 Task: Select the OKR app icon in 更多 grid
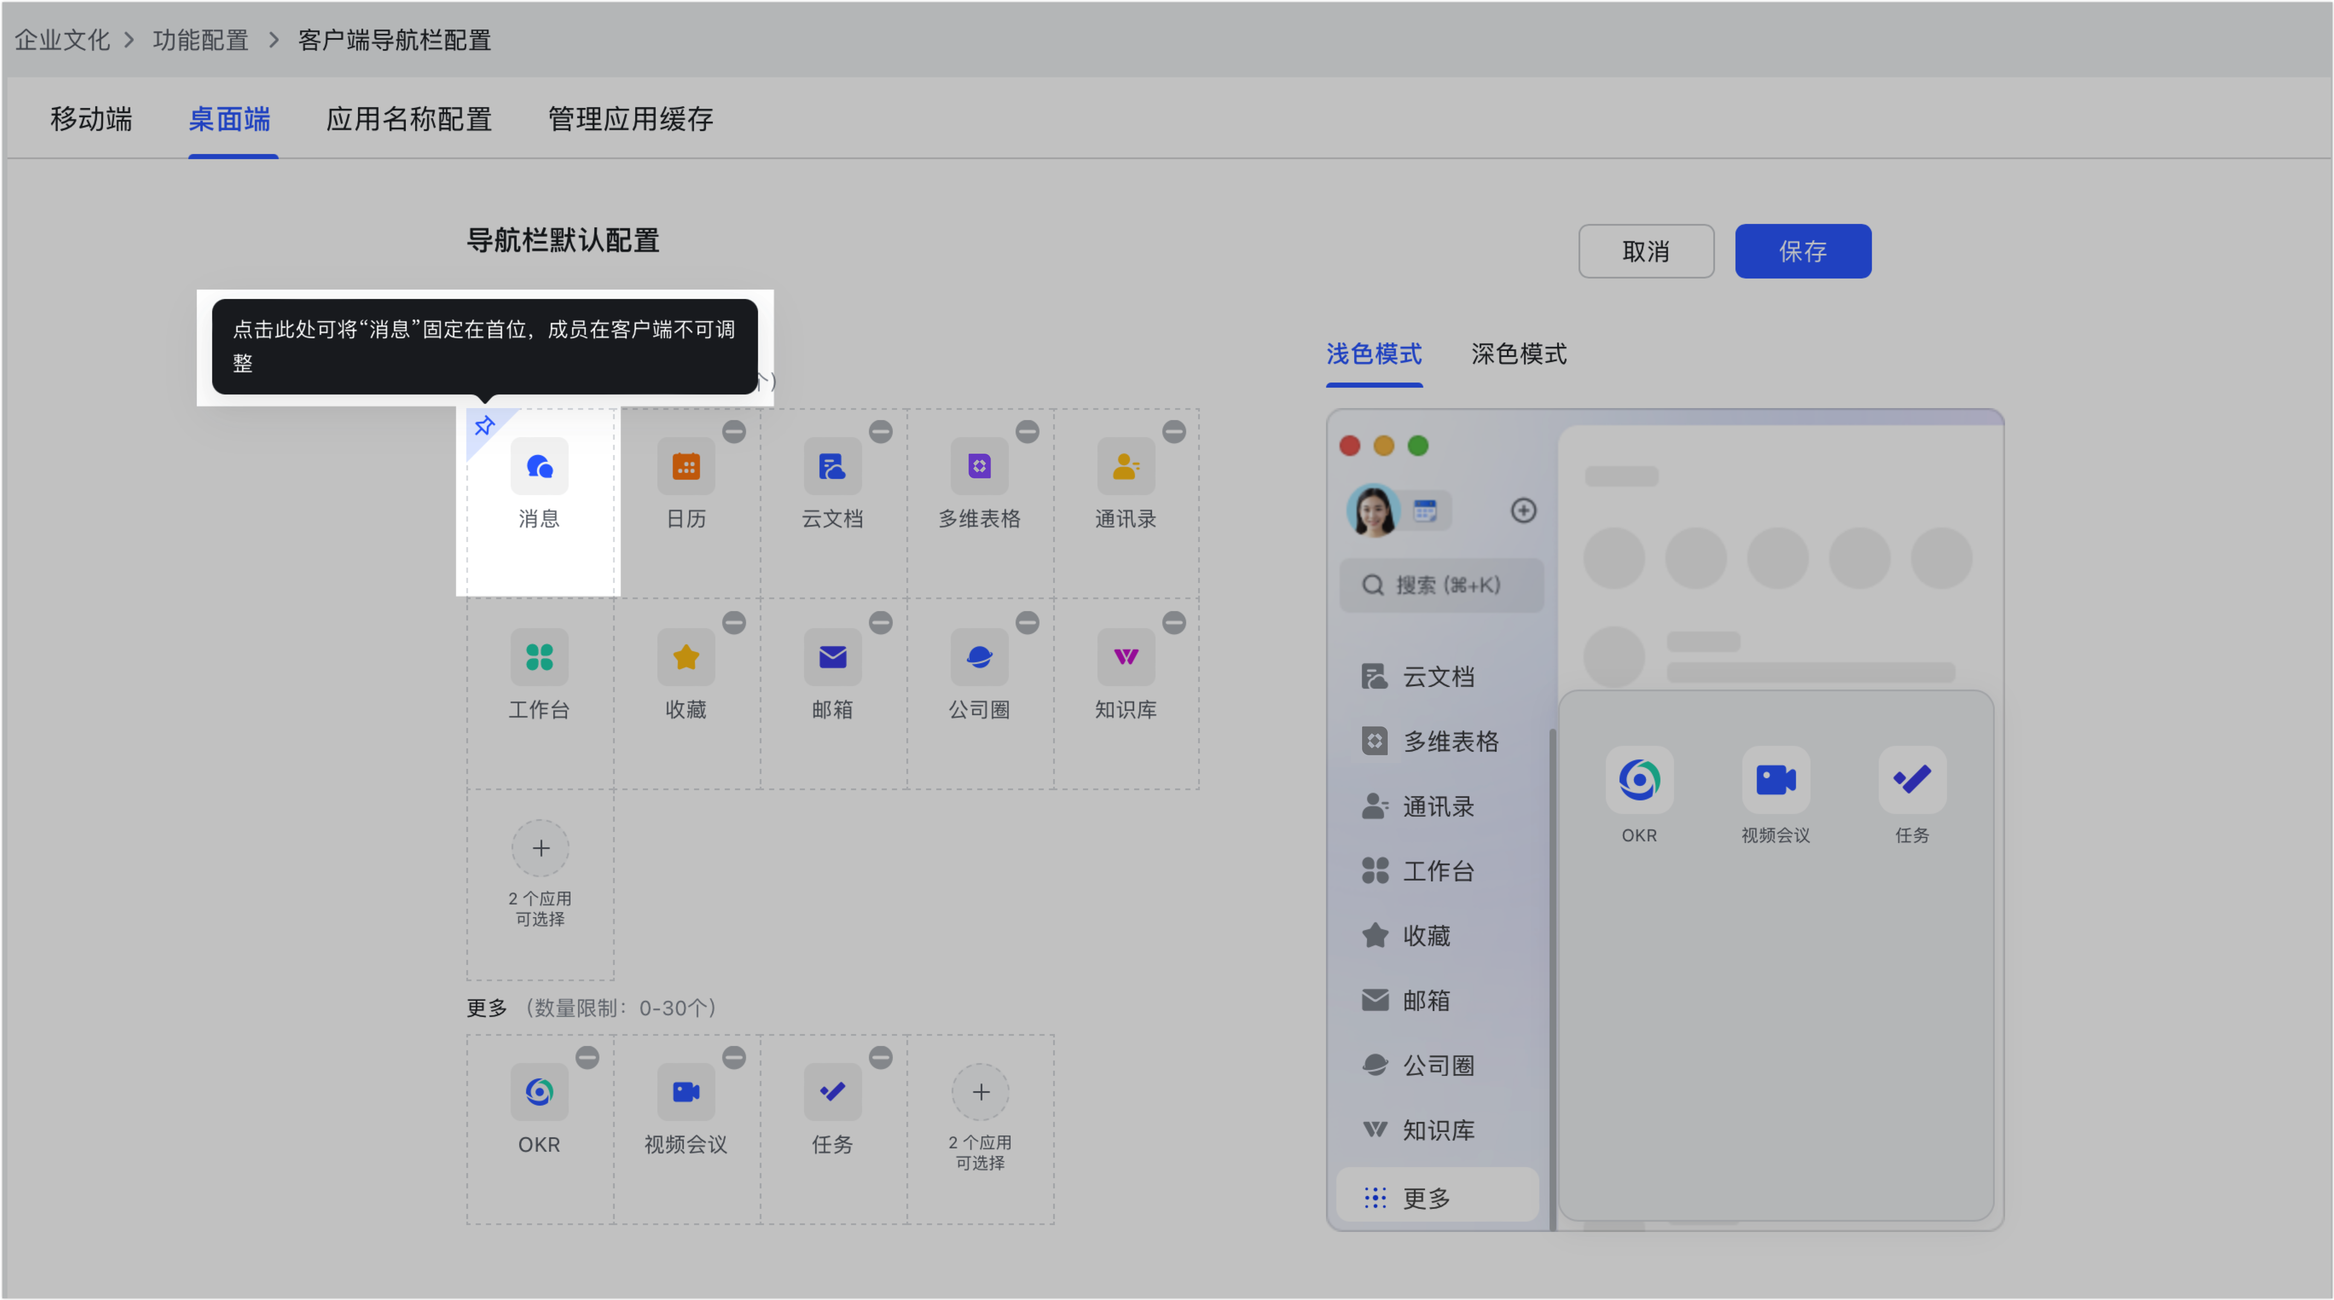pos(540,1092)
